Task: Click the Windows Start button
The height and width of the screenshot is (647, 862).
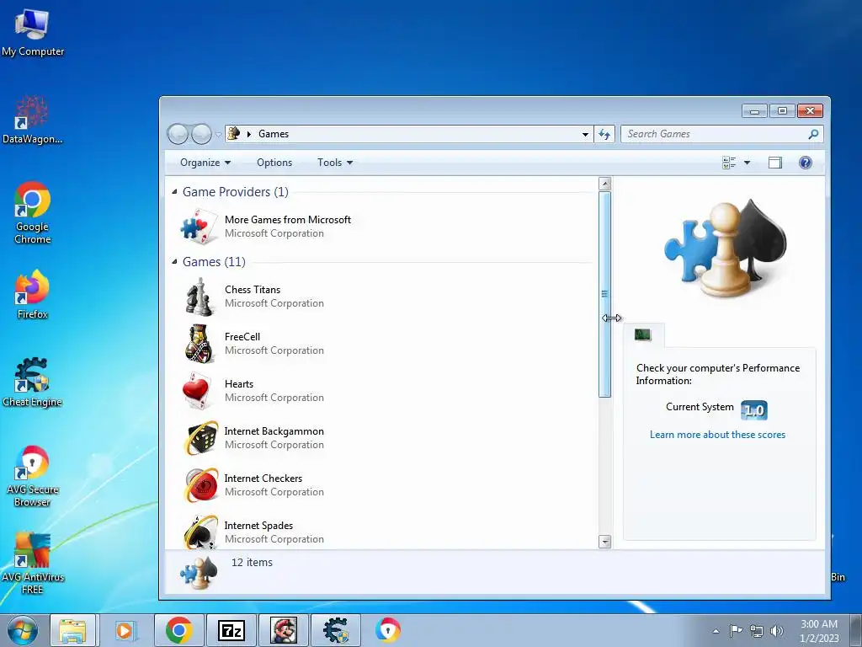Action: pos(23,630)
